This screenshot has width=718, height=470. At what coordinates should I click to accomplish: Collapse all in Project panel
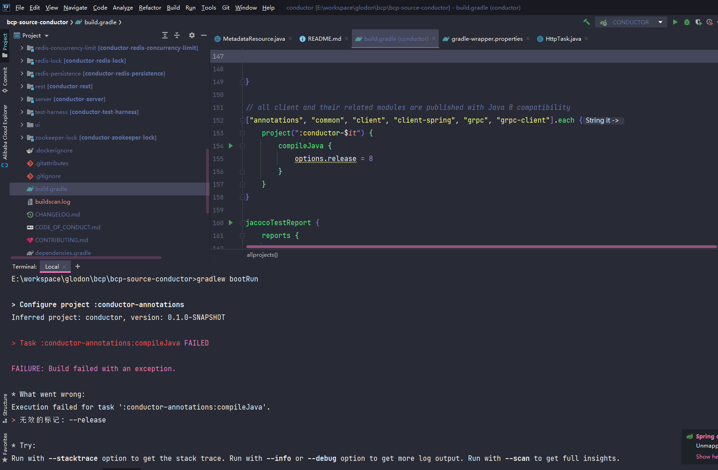(177, 35)
